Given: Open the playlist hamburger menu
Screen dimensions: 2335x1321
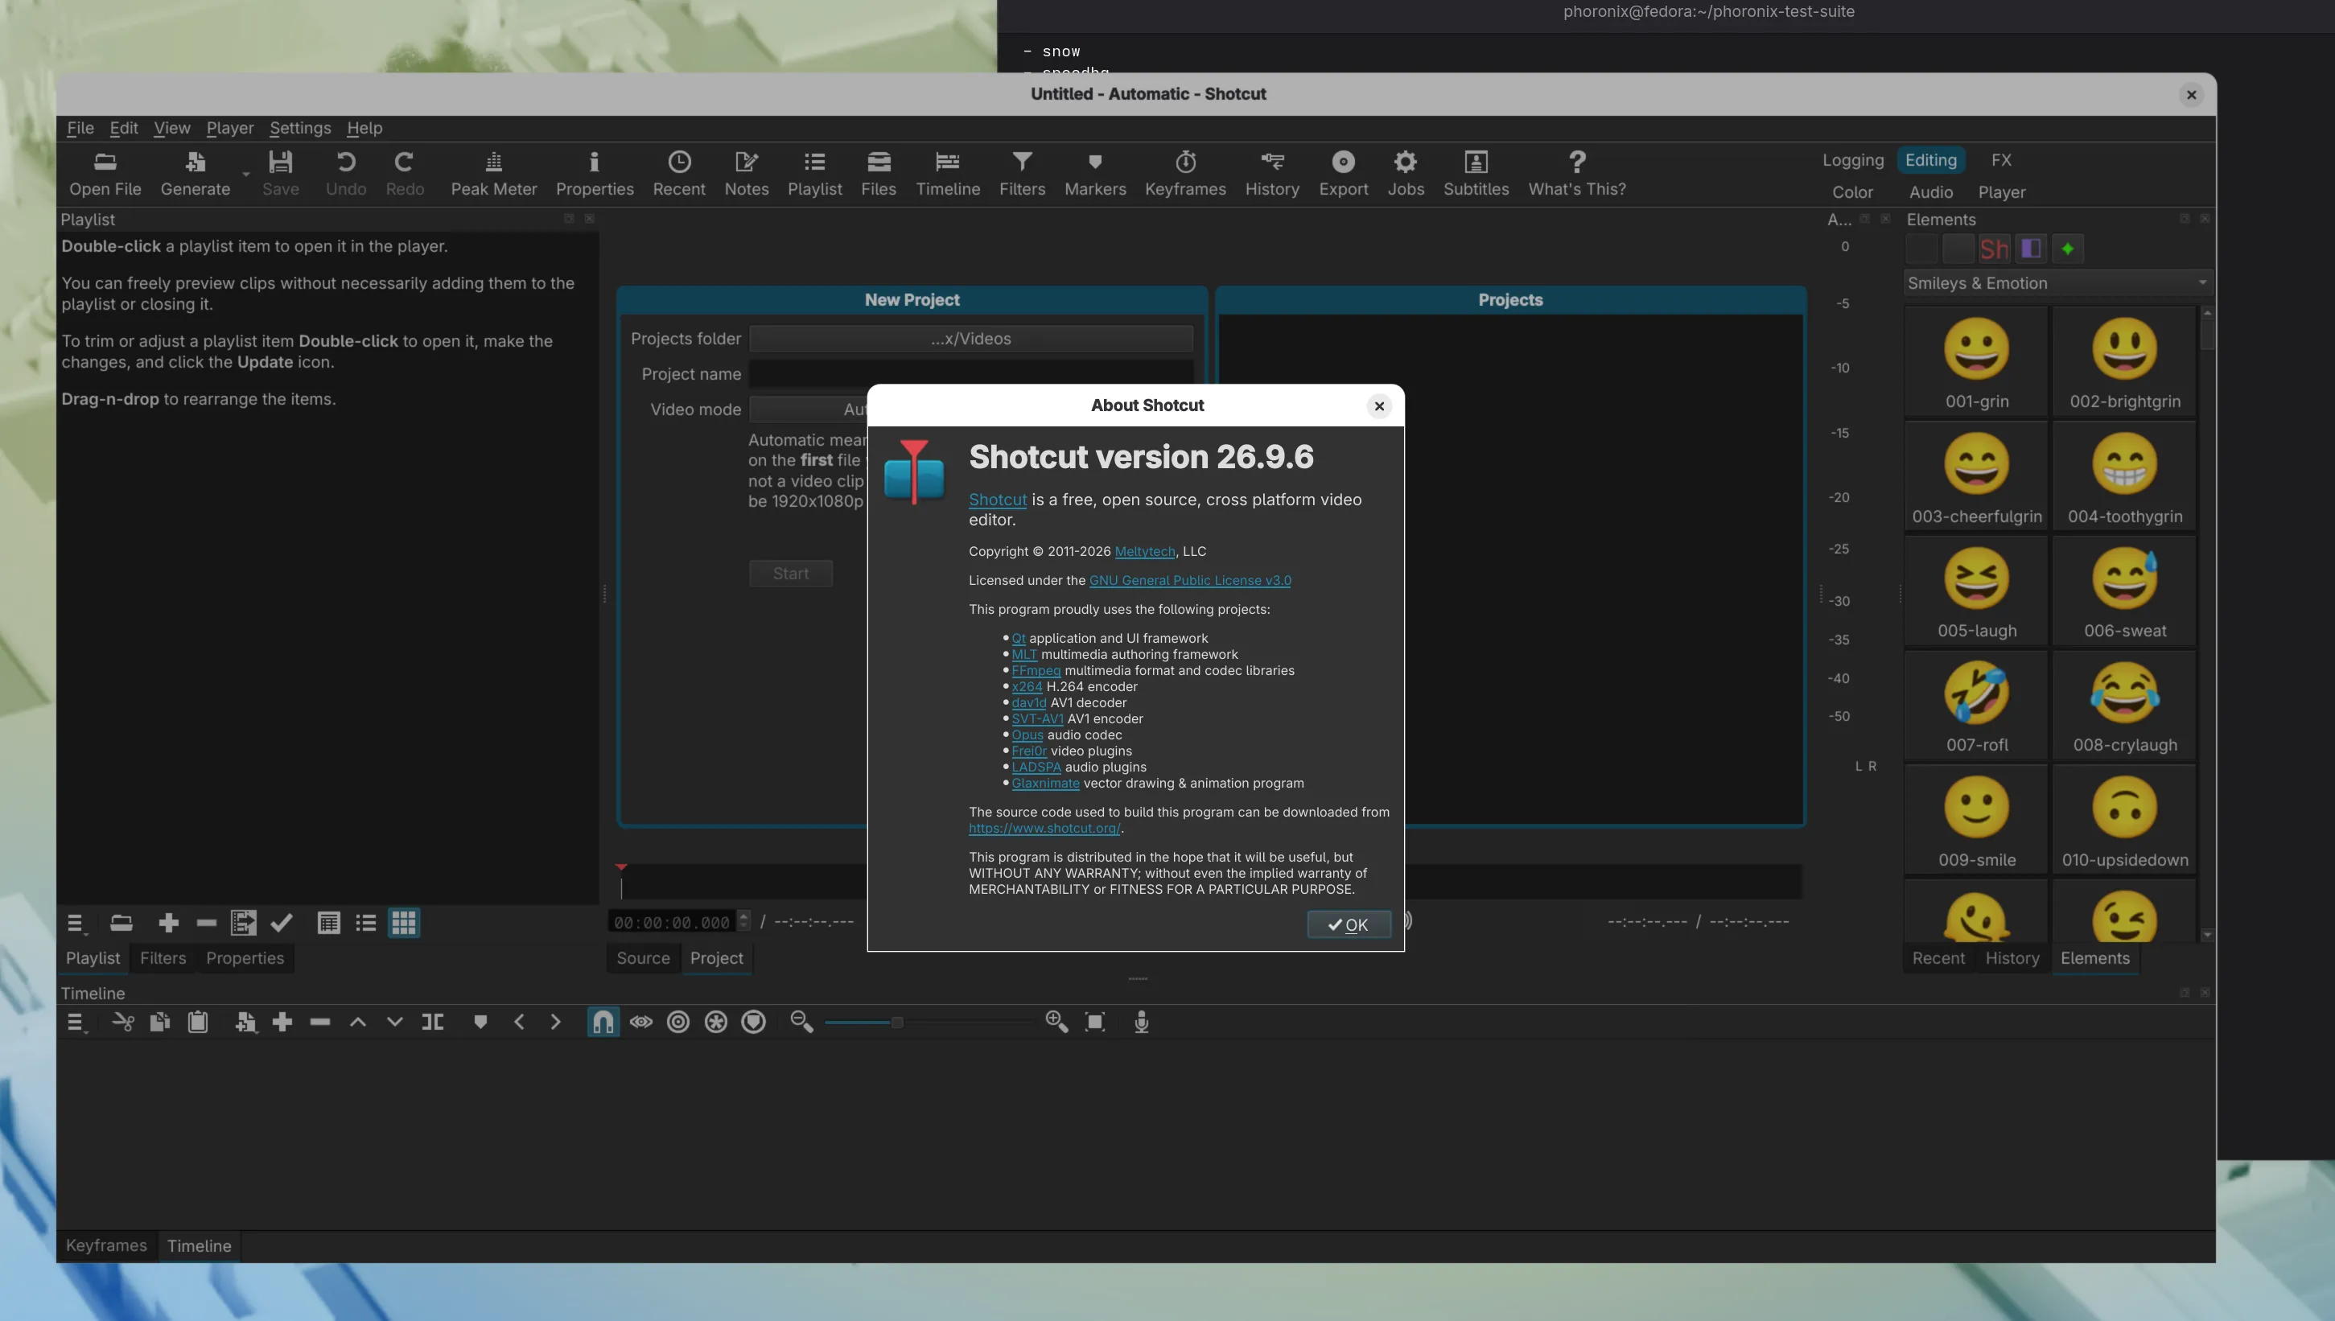Looking at the screenshot, I should tap(76, 923).
